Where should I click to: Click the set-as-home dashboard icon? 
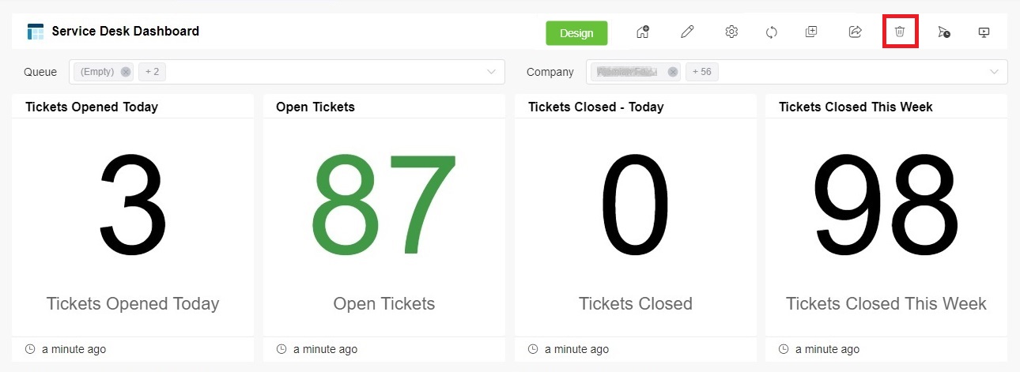(x=643, y=32)
